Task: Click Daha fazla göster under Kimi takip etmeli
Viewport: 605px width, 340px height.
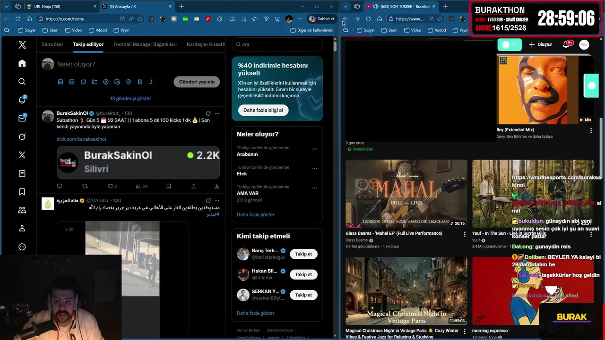Action: tap(255, 313)
